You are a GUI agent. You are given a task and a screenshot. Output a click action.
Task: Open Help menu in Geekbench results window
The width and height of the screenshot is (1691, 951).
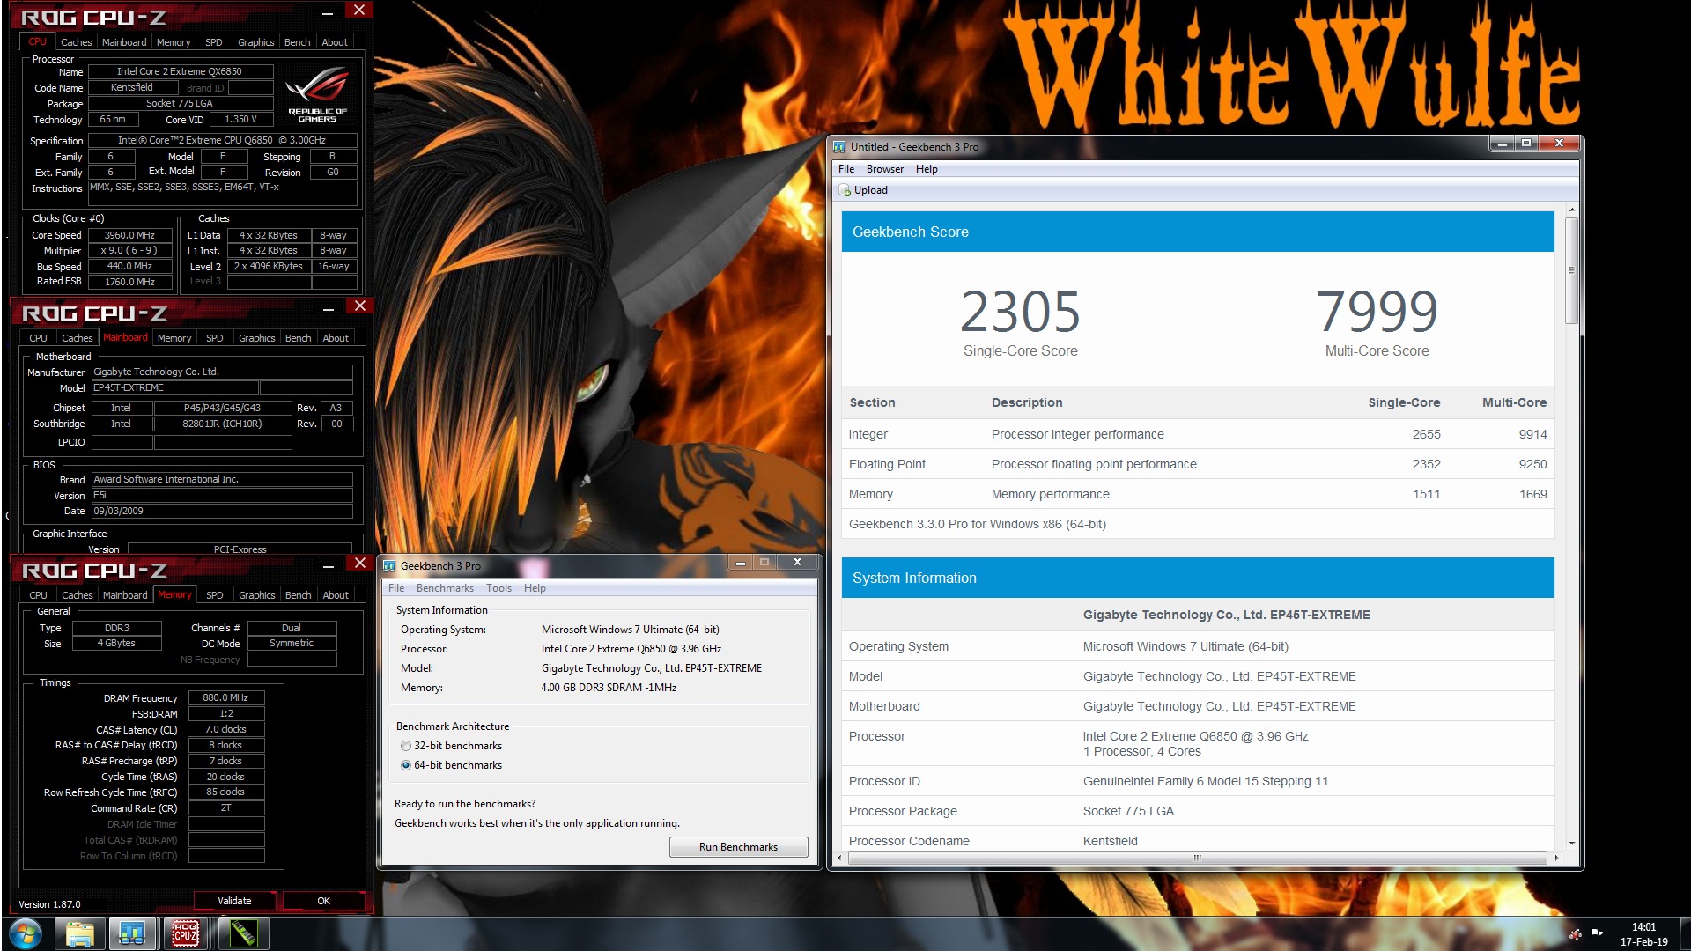927,169
